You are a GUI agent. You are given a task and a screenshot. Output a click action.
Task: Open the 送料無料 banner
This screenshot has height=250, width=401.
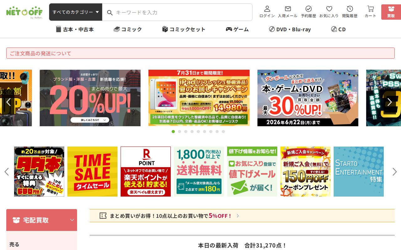click(199, 172)
